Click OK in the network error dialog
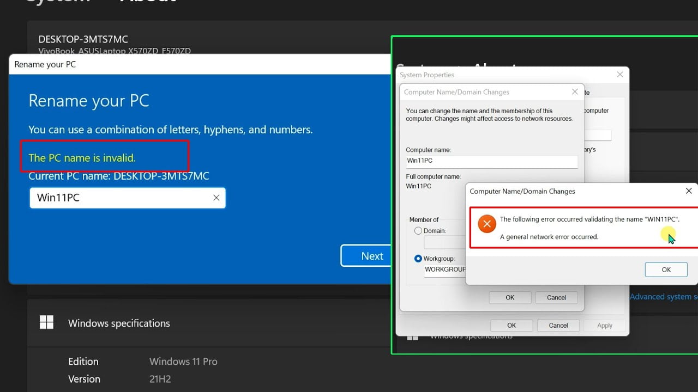Screen dimensions: 698x392 pyautogui.click(x=666, y=269)
